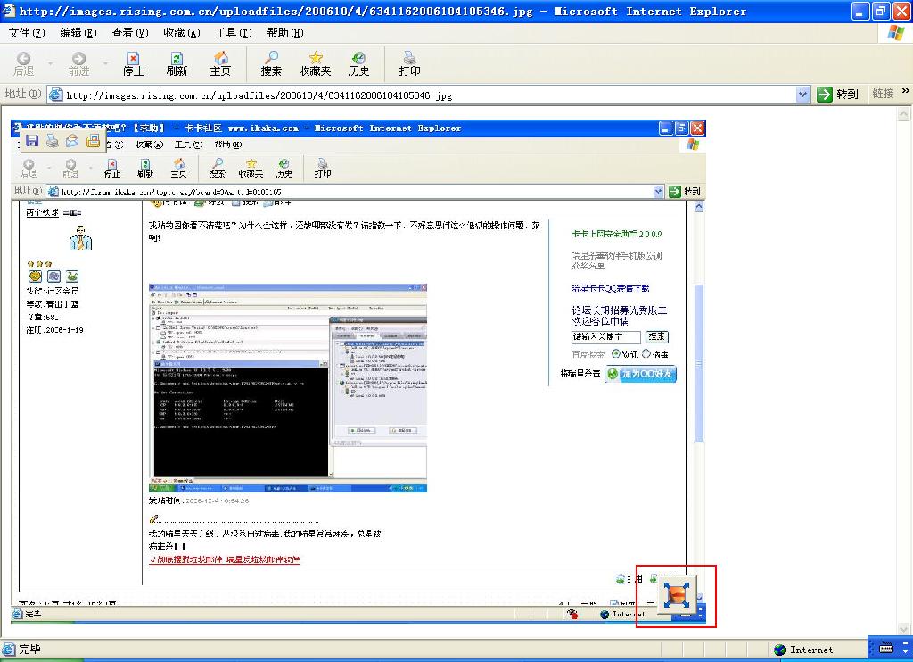913x662 pixels.
Task: Open the embedded screenshot's address dropdown arrow
Action: 658,191
